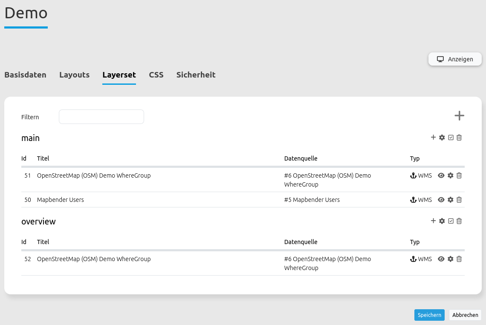The height and width of the screenshot is (325, 486).
Task: Open settings gear for overview layerset
Action: 442,221
